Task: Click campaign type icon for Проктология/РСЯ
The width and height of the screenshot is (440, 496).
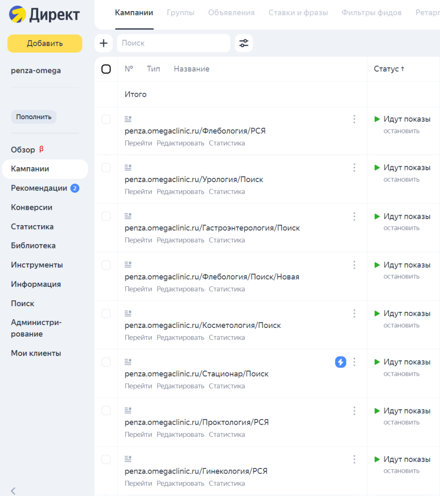Action: [x=128, y=410]
